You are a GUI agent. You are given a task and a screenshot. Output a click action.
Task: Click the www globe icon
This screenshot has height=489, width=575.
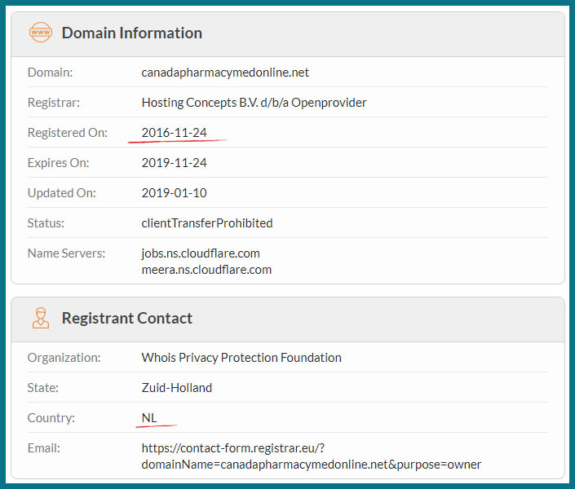click(40, 33)
